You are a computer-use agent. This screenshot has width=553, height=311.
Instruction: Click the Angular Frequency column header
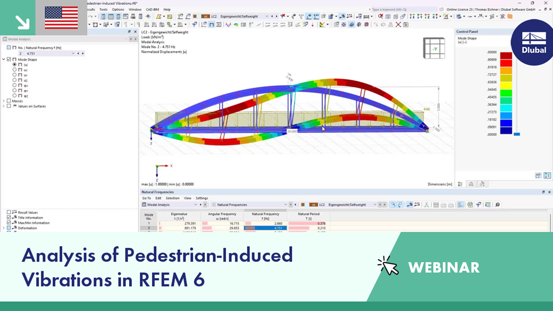[x=222, y=216]
